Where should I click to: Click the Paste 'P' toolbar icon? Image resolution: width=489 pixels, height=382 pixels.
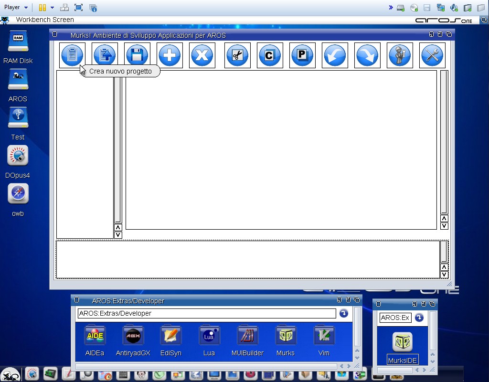(x=302, y=55)
